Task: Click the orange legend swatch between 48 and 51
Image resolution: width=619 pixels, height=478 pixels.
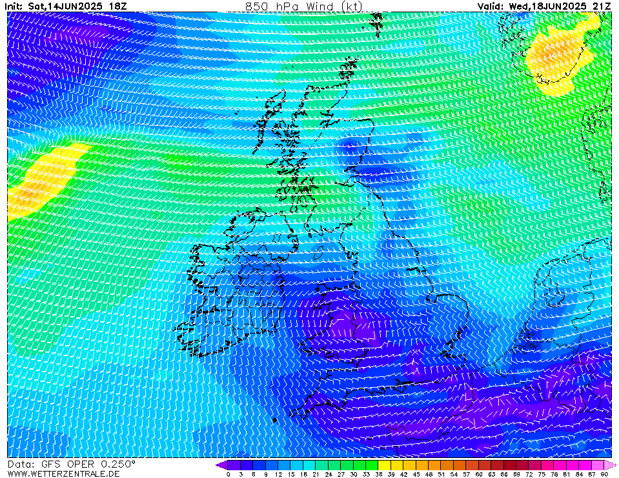Action: [x=434, y=465]
